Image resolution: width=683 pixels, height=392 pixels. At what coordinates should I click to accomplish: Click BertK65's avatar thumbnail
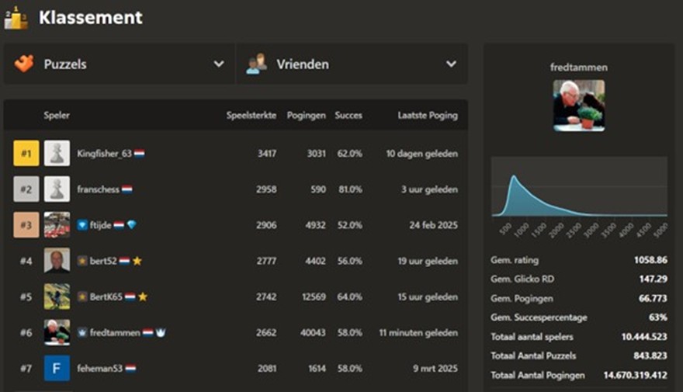(57, 297)
